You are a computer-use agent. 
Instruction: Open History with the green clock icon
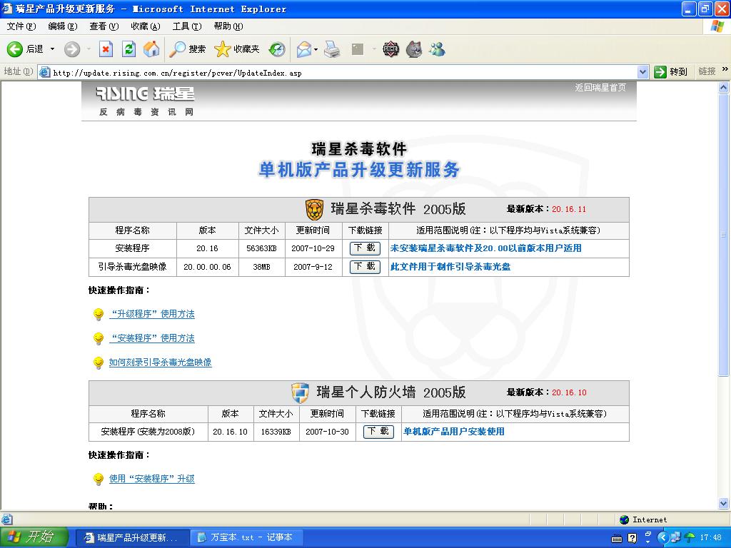point(278,49)
